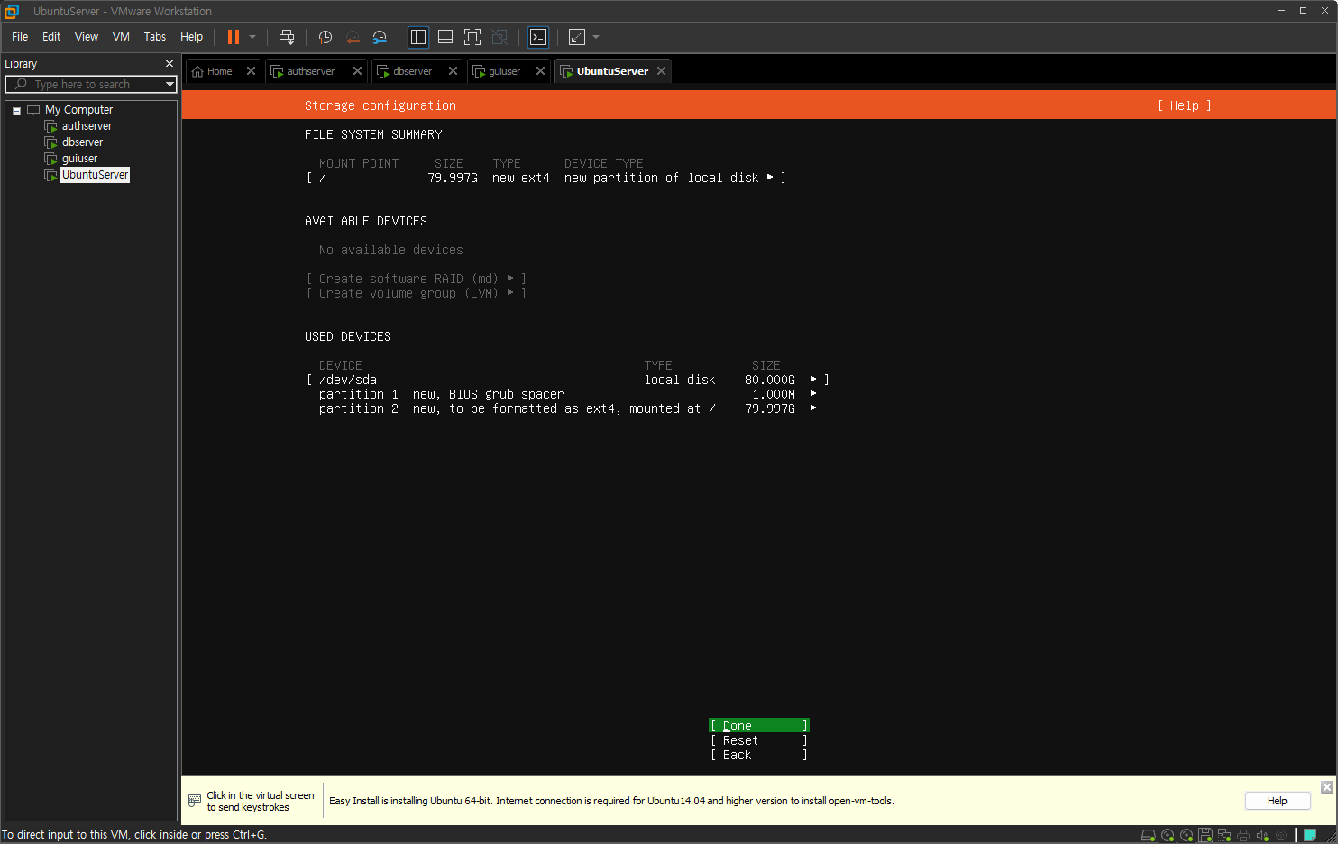Click the Unity mode icon
Screen dimensions: 1338x844
pos(499,37)
